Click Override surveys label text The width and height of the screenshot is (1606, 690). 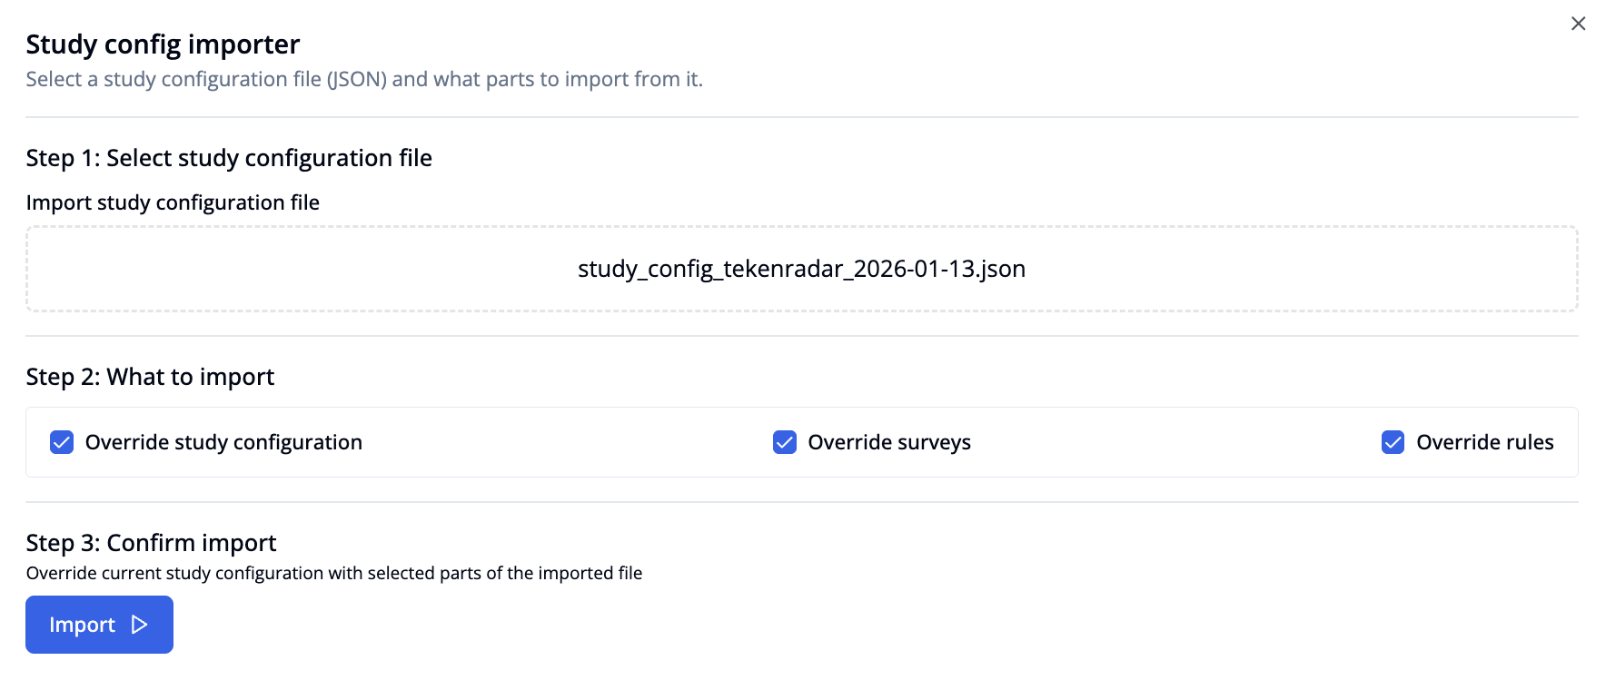click(889, 442)
